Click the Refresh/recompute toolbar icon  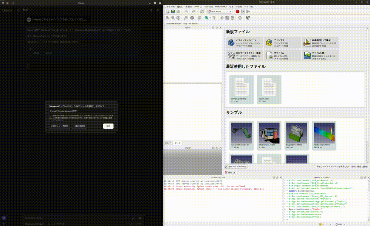click(x=202, y=12)
